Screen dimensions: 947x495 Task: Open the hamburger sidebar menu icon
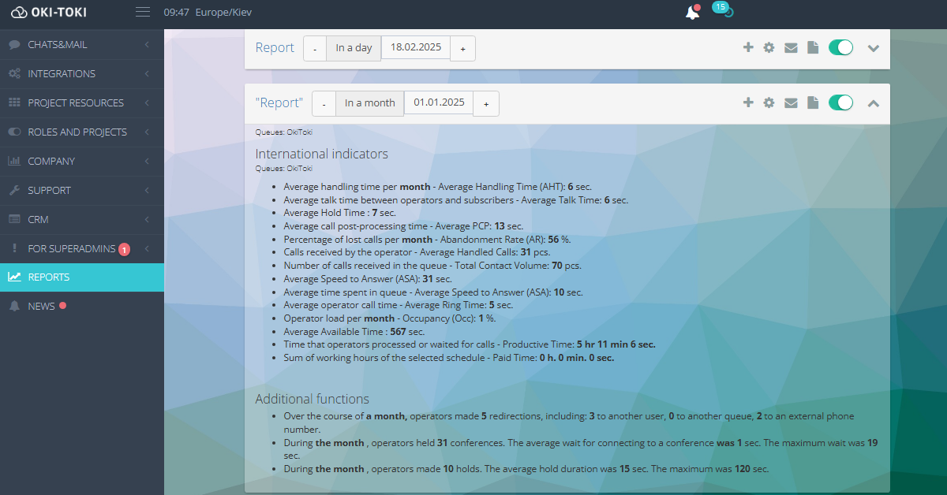coord(142,13)
